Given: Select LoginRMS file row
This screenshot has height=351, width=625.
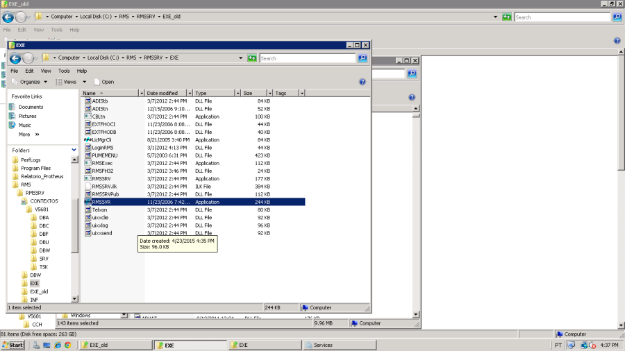Looking at the screenshot, I should pos(194,148).
